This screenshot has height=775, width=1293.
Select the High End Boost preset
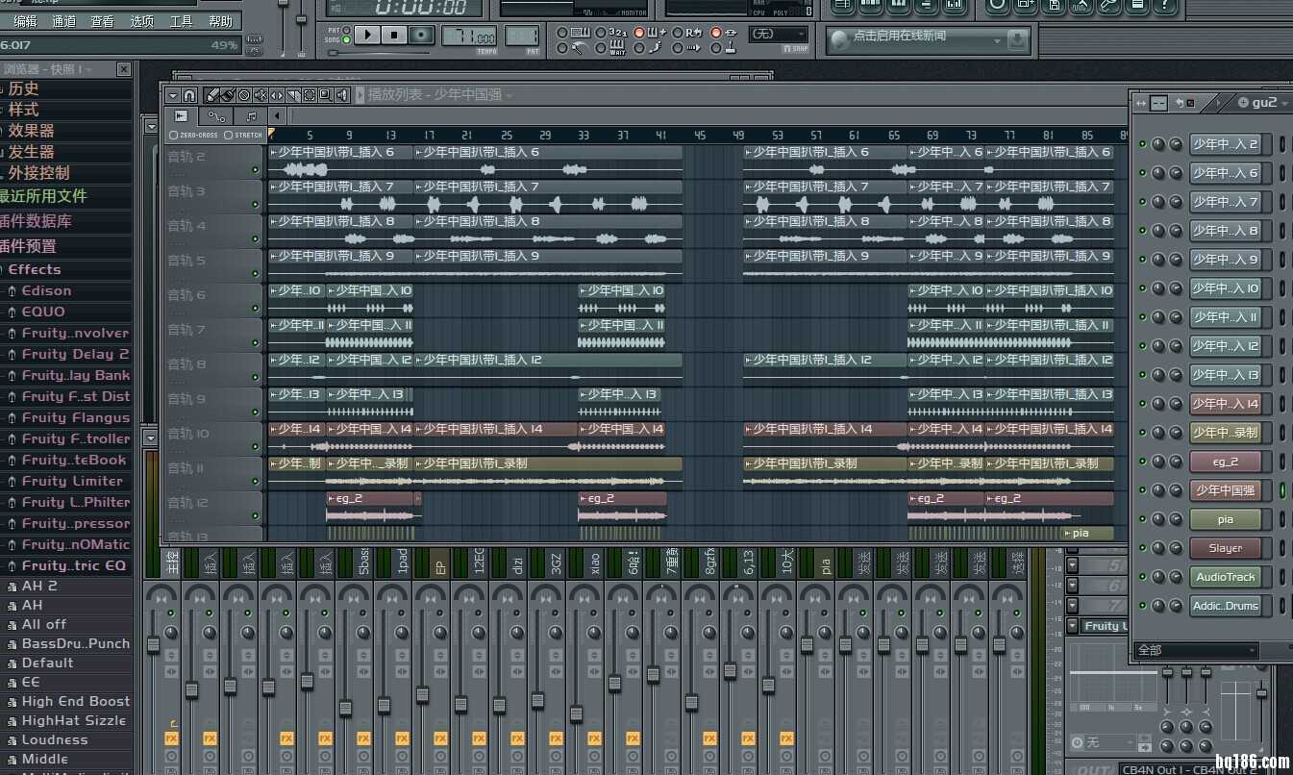click(75, 701)
